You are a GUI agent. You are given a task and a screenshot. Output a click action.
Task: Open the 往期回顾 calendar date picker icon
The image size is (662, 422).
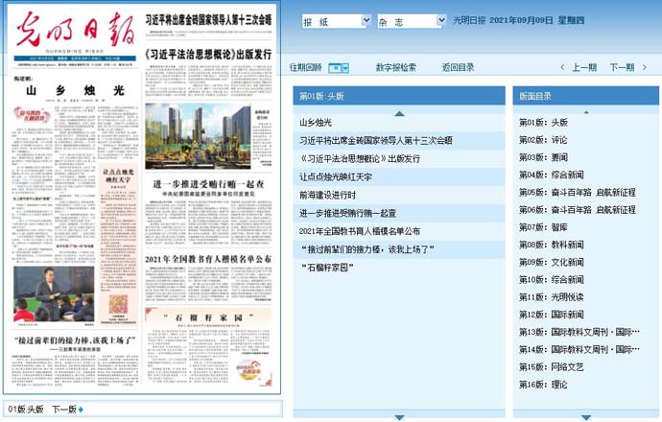[x=338, y=68]
